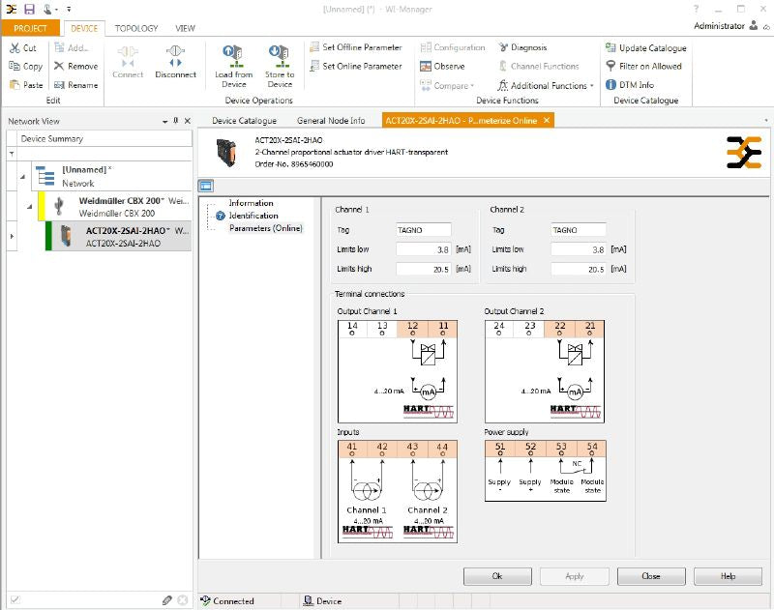Switch to the TOPOLOGY ribbon tab
This screenshot has width=774, height=610.
pos(135,28)
